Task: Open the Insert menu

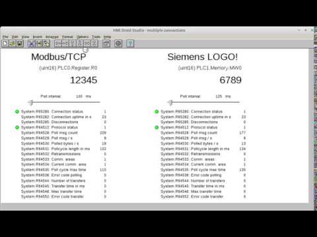Action: point(38,37)
